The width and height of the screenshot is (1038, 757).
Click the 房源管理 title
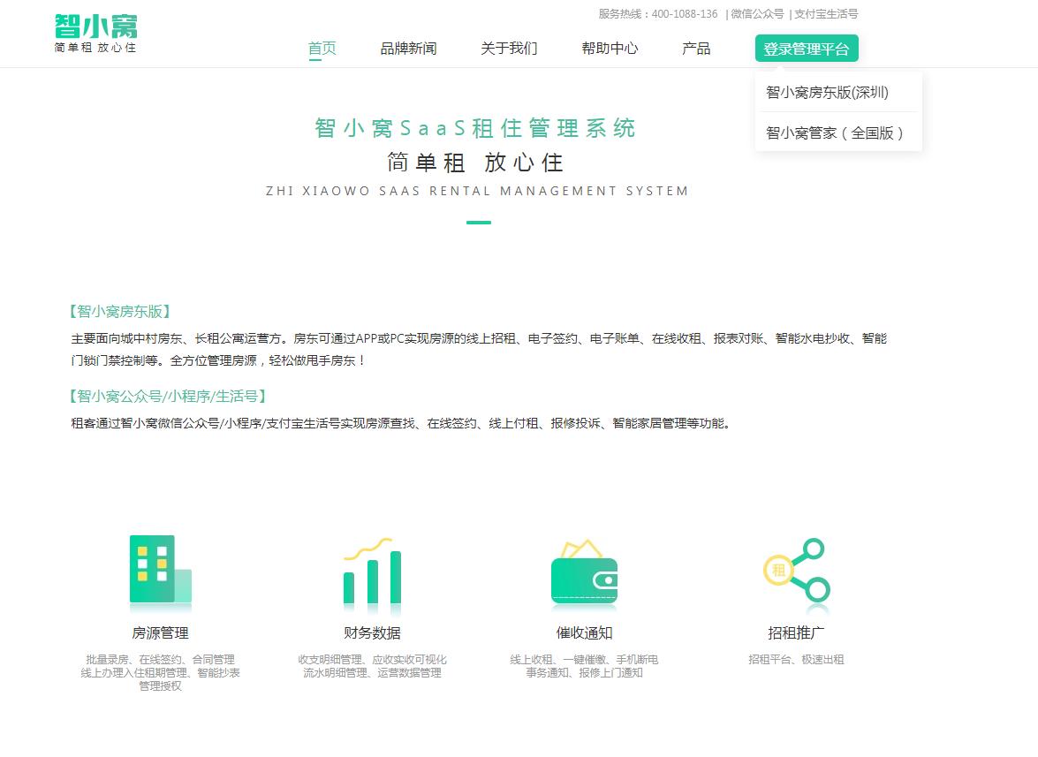(x=160, y=632)
